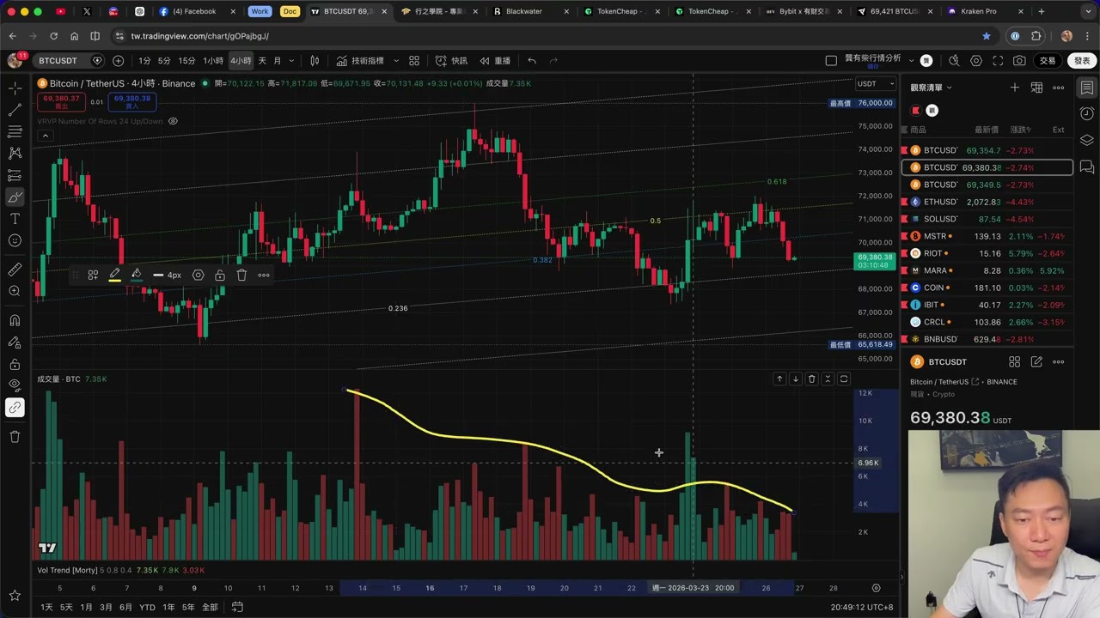
Task: Open the Fibonacci tools group
Action: point(15,131)
